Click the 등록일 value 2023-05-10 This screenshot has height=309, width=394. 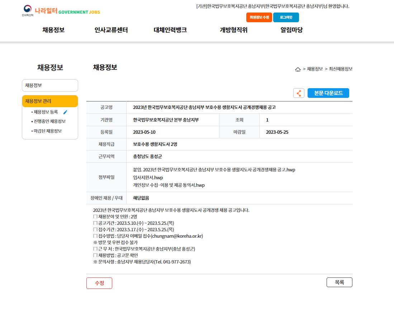pyautogui.click(x=144, y=132)
